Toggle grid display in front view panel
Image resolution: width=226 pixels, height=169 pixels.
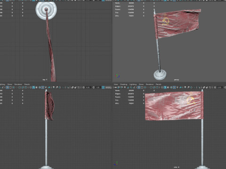coord(8,87)
